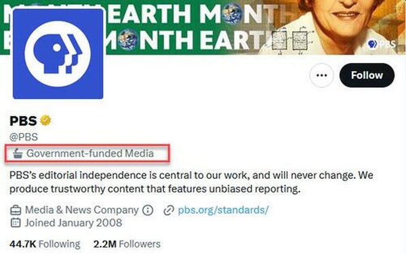View the 2.2M Followers list
Viewport: 406px width, 254px height.
pyautogui.click(x=127, y=244)
